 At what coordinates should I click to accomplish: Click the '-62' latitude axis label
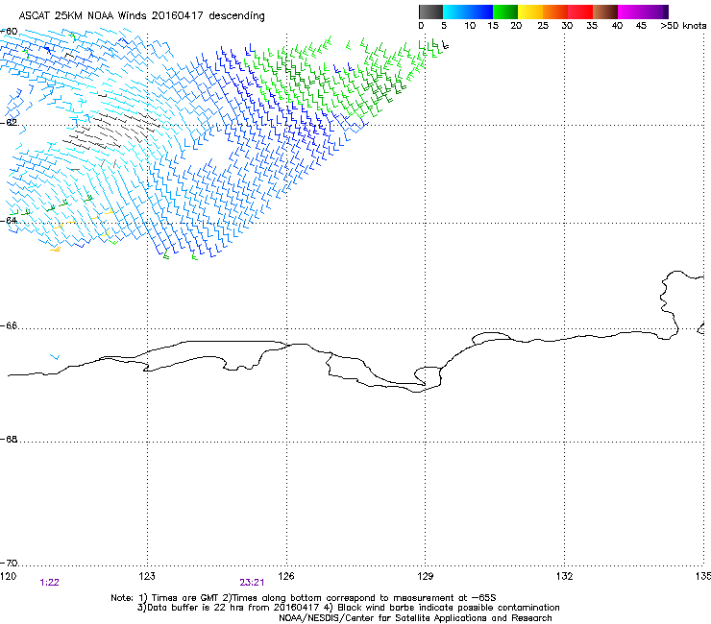[x=9, y=122]
